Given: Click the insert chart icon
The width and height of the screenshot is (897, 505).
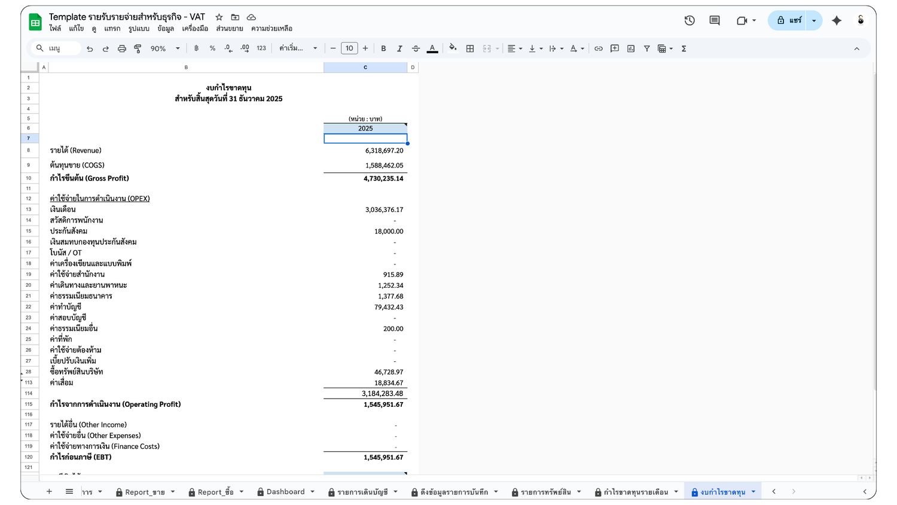Looking at the screenshot, I should tap(631, 48).
